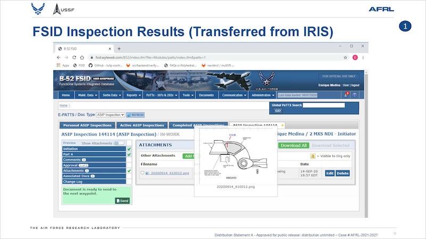Open the FSID bookmark
This screenshot has width=426, height=239.
[79, 65]
